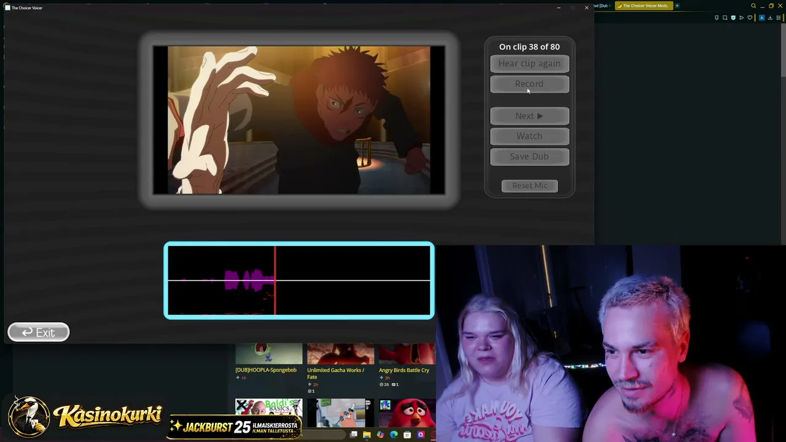Click the anime clip video preview

[x=299, y=120]
